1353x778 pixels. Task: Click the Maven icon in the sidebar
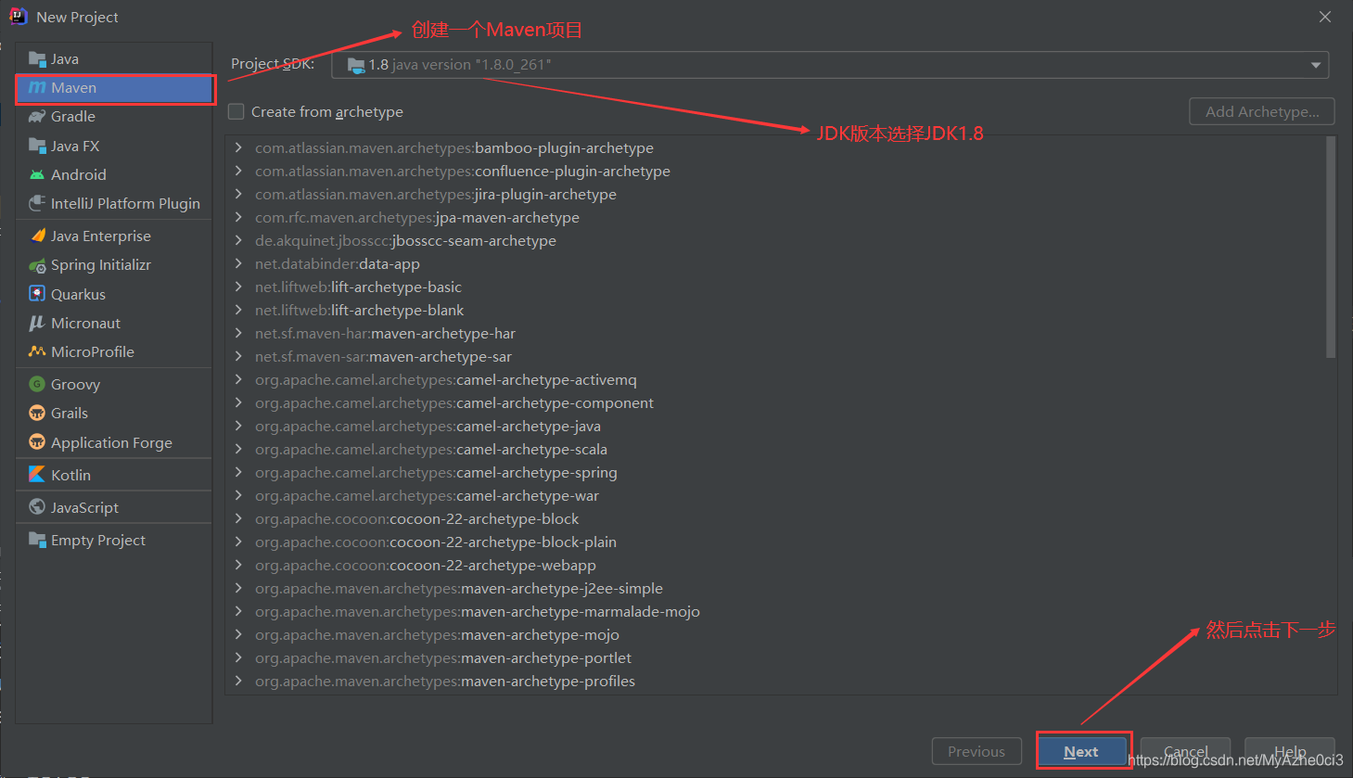pos(37,88)
